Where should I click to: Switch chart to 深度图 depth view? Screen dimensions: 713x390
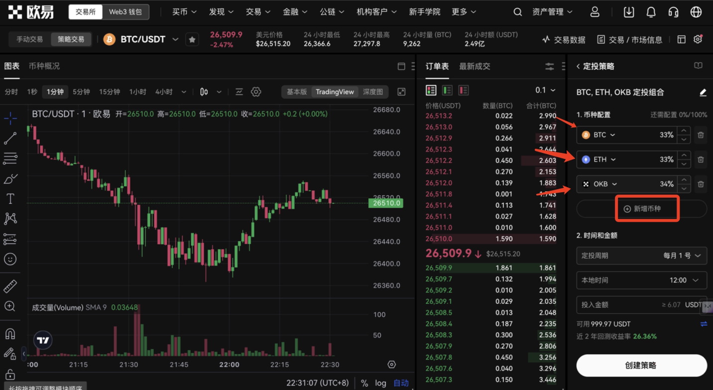372,92
